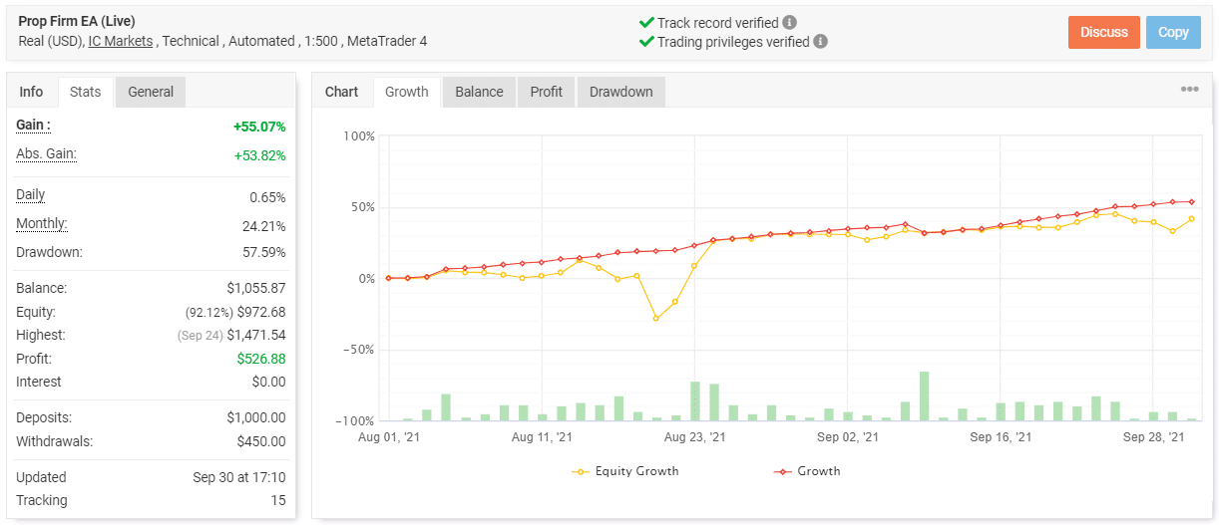Click the $526.88 profit value
Screen dimensions: 1219x525
261,359
